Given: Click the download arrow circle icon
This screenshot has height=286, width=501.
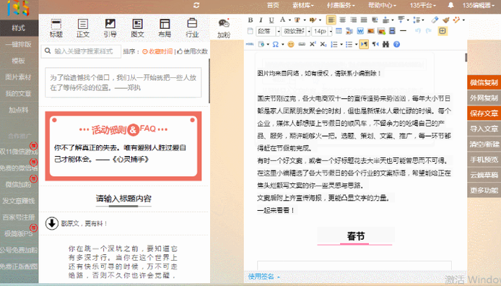Looking at the screenshot, I should pyautogui.click(x=51, y=223).
